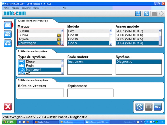Open the Signets menu
Screen dimensions: 167x125
36,8
